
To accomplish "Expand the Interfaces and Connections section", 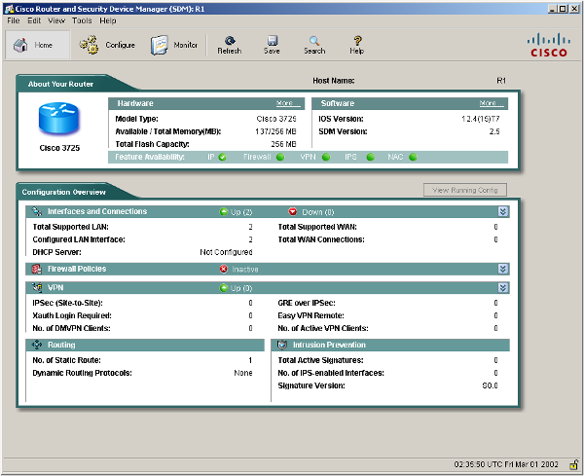I will point(503,211).
